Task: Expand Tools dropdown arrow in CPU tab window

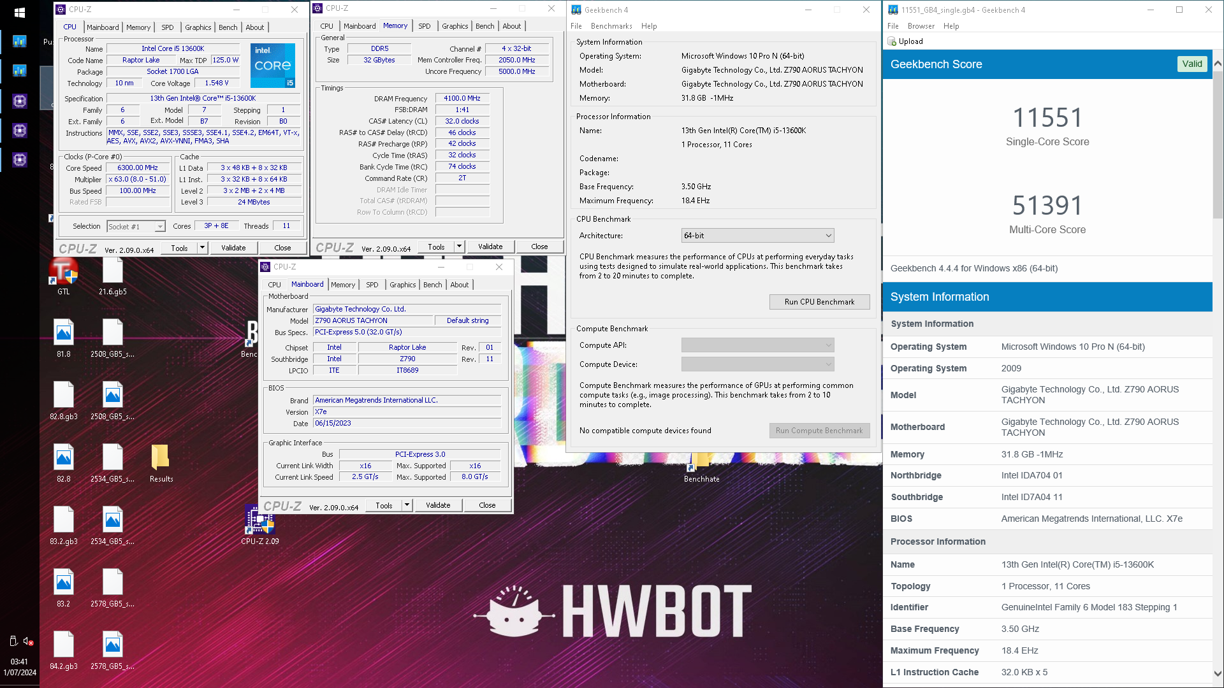Action: [203, 248]
